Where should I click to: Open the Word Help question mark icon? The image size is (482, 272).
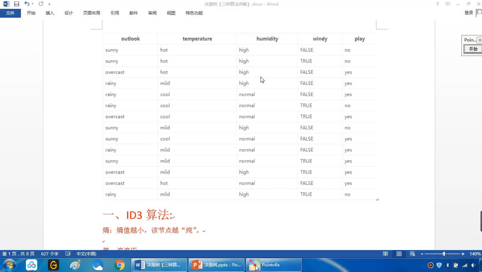click(x=437, y=4)
